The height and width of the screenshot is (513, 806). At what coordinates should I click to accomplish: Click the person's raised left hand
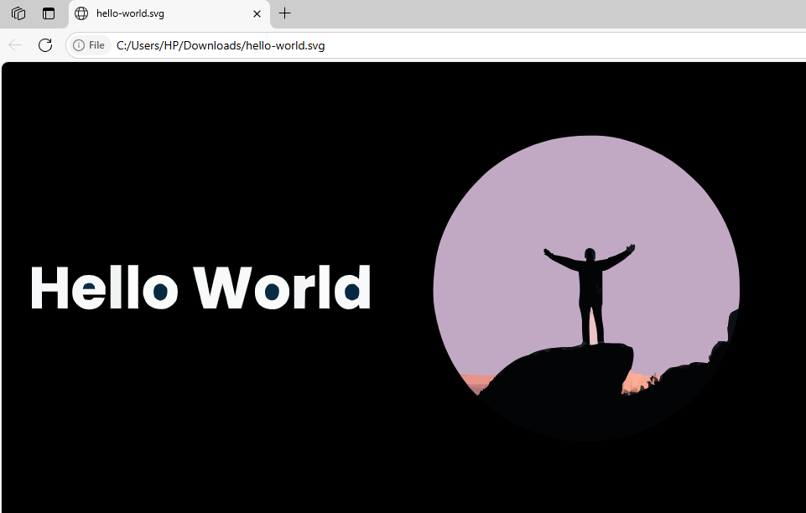548,251
